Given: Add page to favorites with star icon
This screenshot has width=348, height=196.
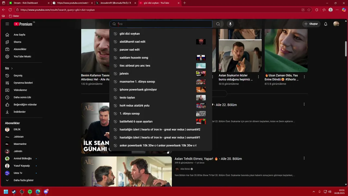Looking at the screenshot, I should click(309, 10).
